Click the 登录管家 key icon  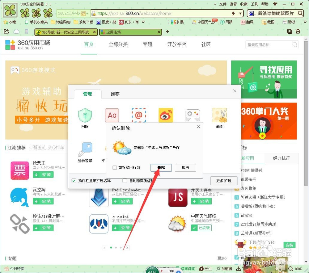pyautogui.click(x=85, y=149)
